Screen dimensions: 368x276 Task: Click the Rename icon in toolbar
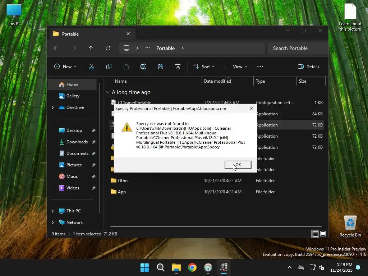coord(143,66)
